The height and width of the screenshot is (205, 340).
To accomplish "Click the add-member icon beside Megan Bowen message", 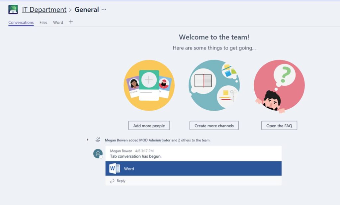I will click(98, 140).
